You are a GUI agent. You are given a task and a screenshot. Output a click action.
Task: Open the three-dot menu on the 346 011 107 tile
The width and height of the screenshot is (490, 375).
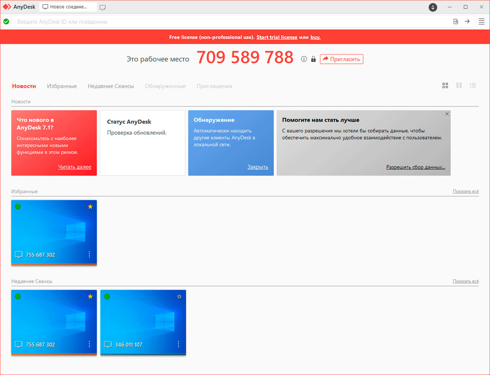coord(179,344)
